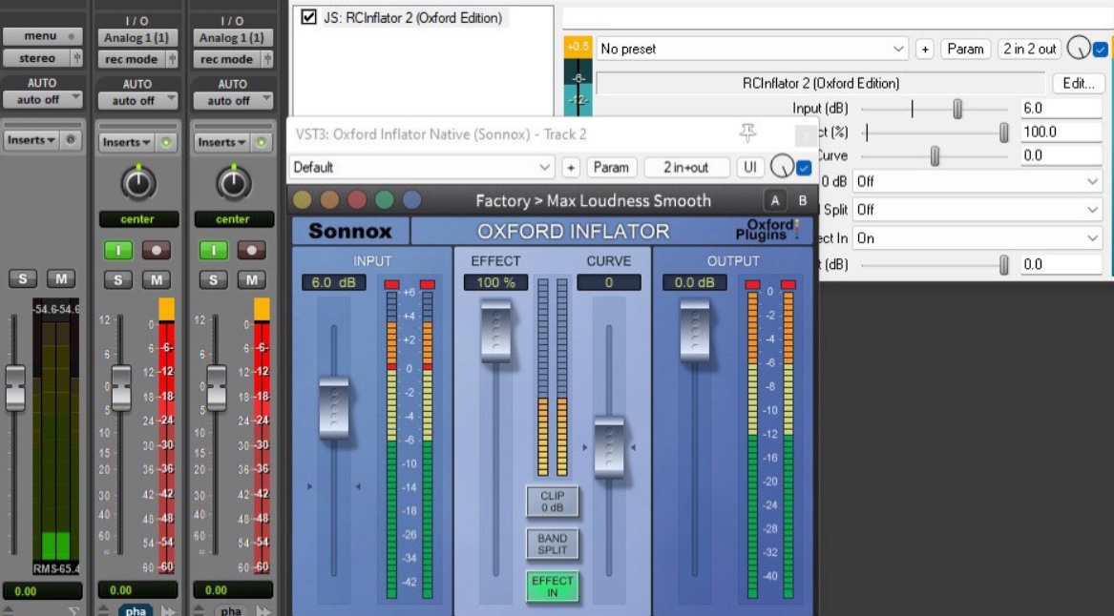
Task: Open the Inserts dropdown on second channel
Action: 127,143
